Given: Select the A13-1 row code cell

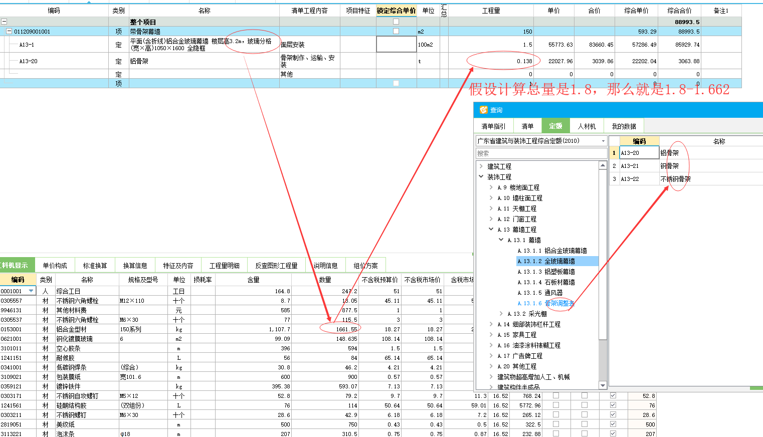Looking at the screenshot, I should pyautogui.click(x=54, y=45).
